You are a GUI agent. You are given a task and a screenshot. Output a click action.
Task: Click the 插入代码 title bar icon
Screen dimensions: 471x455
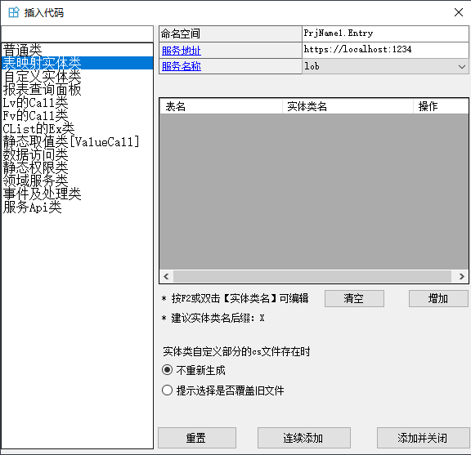tap(14, 12)
